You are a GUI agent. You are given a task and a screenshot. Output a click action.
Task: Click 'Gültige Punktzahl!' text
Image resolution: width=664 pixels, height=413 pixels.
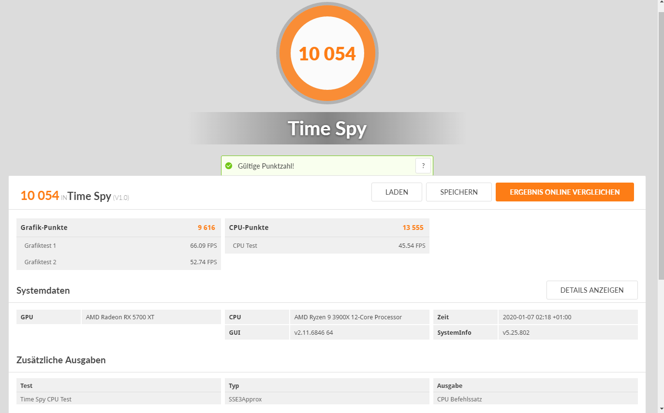tap(266, 166)
